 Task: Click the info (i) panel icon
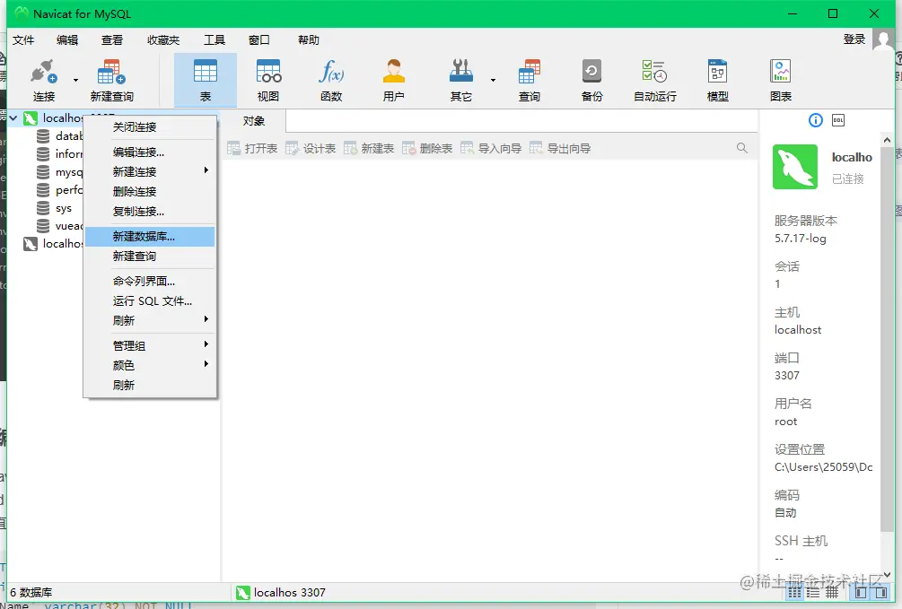(x=815, y=120)
